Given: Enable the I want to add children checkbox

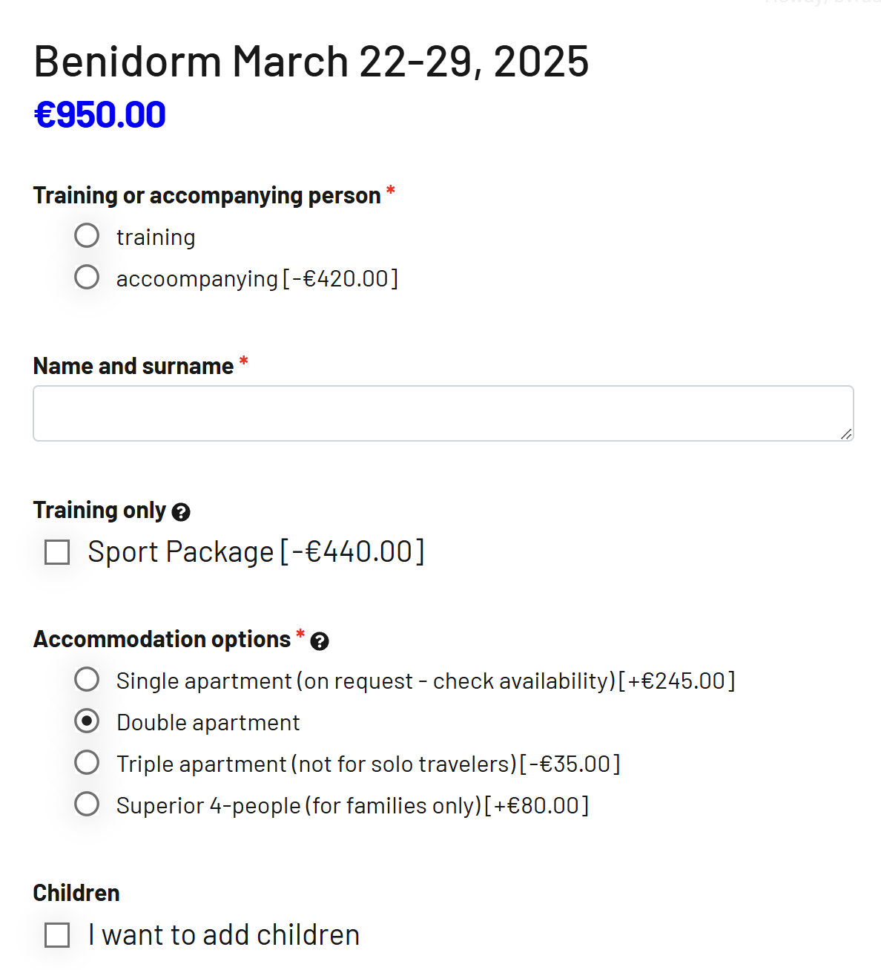Looking at the screenshot, I should click(57, 935).
